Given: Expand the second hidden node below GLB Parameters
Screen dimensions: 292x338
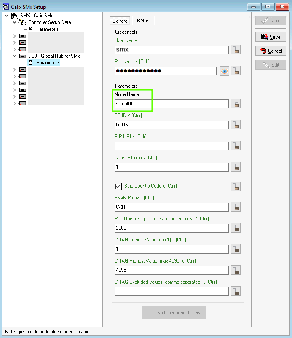Looking at the screenshot, I should 14,76.
